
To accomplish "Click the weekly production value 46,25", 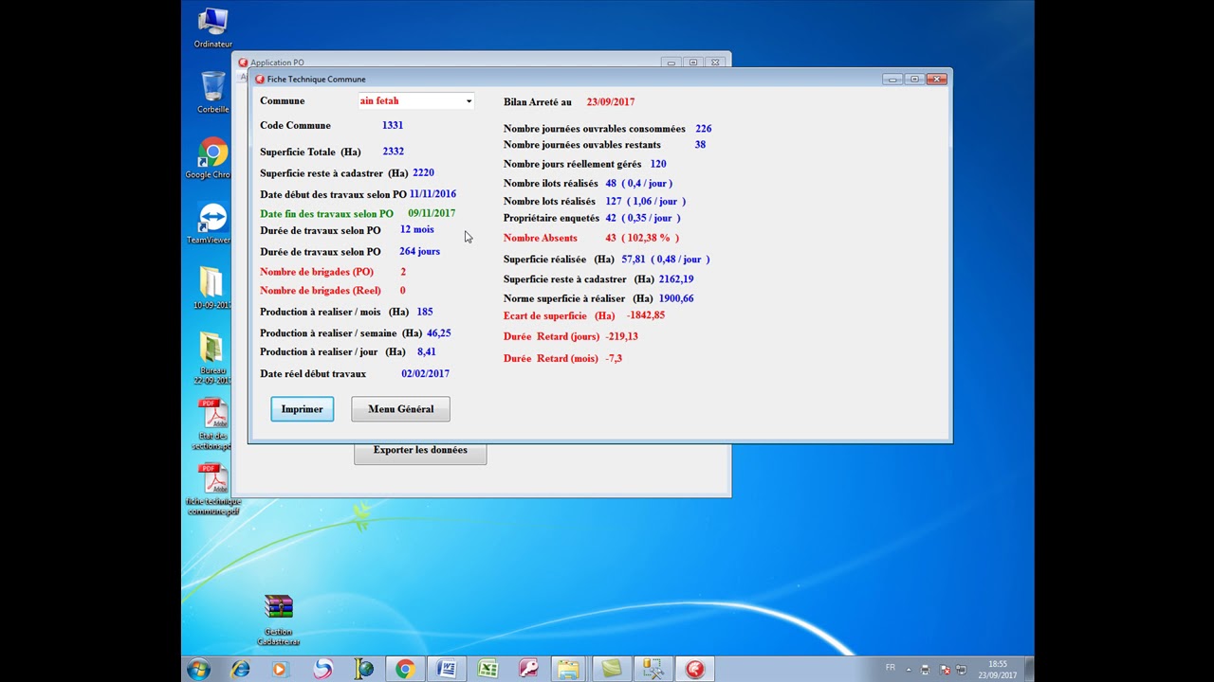I will click(x=438, y=333).
